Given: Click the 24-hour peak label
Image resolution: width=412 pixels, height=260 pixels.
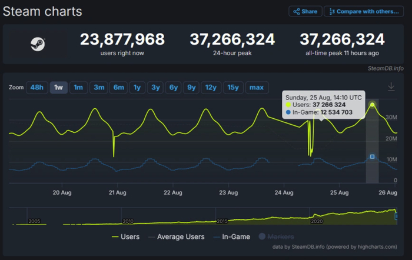Looking at the screenshot, I should [x=232, y=54].
